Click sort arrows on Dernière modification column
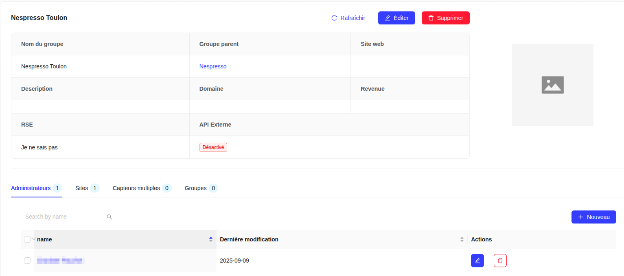Image resolution: width=624 pixels, height=276 pixels. click(462, 239)
